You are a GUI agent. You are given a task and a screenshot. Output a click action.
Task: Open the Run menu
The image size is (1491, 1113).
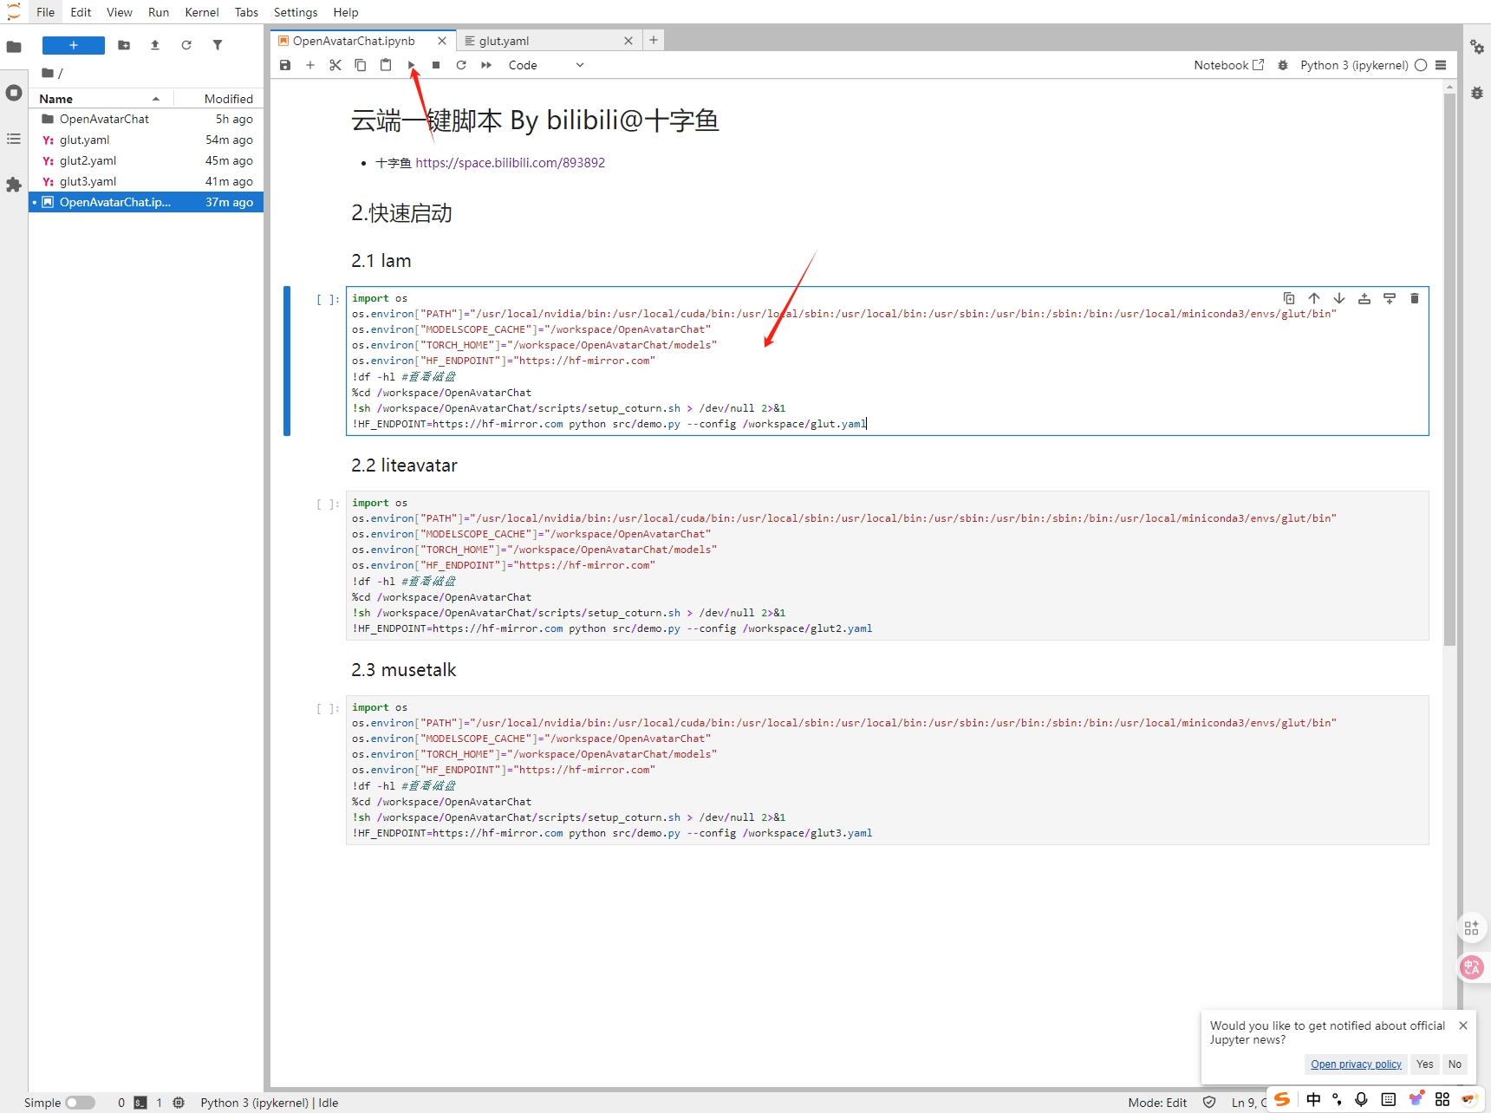[159, 12]
